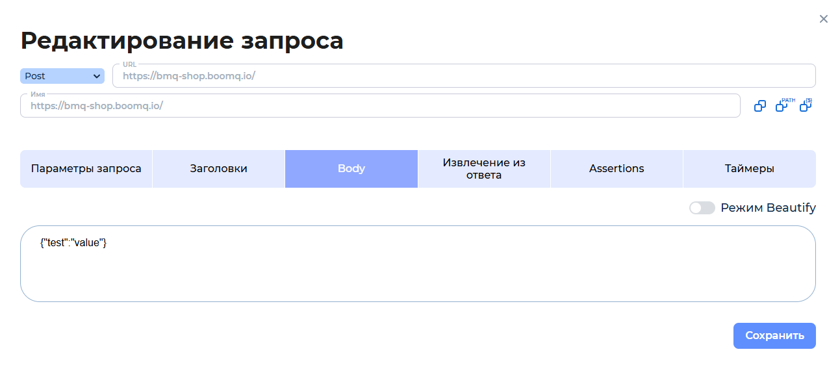The height and width of the screenshot is (367, 840).
Task: Click the Сохранить button
Action: click(x=774, y=336)
